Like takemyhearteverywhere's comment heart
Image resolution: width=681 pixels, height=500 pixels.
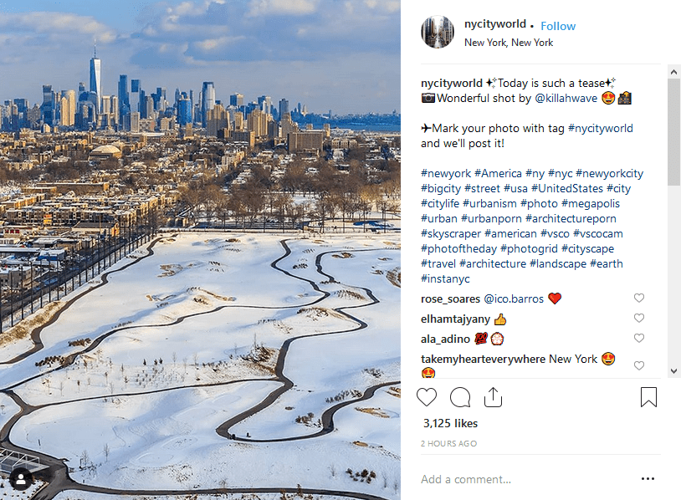639,365
